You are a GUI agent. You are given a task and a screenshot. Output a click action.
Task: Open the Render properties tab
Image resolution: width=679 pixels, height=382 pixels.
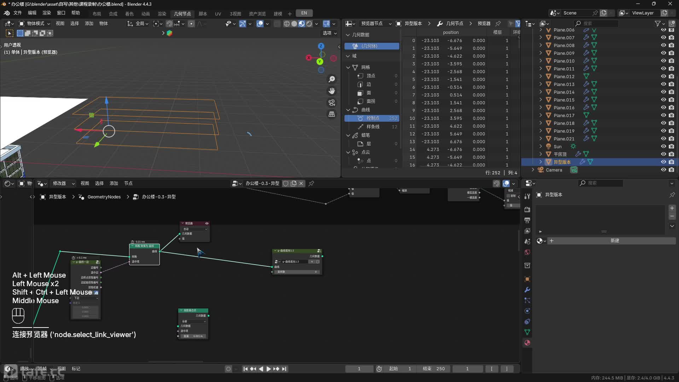(527, 209)
